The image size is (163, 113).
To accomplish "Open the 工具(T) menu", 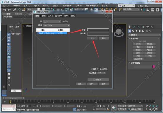I will [x=27, y=6].
